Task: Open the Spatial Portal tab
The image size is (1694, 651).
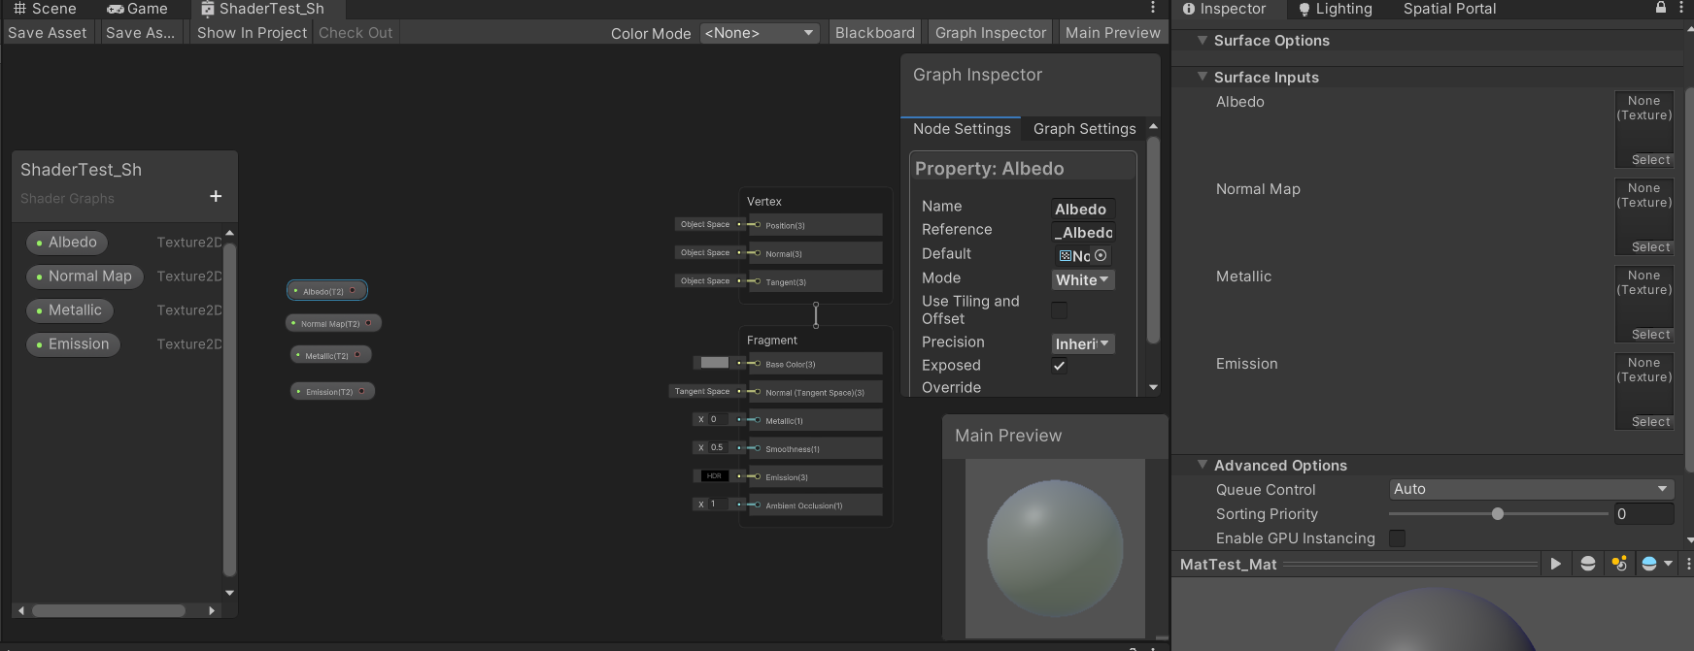Action: pos(1449,9)
